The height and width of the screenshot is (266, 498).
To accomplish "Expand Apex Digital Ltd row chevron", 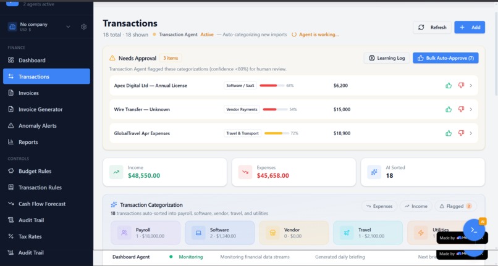I will tap(471, 85).
